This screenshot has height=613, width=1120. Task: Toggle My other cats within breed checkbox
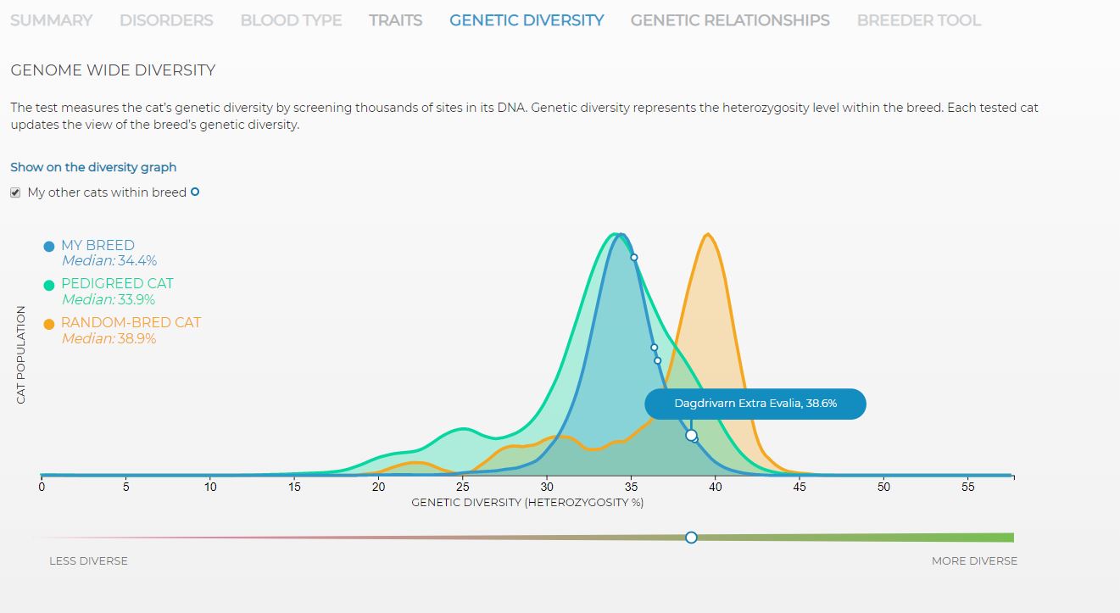(15, 192)
